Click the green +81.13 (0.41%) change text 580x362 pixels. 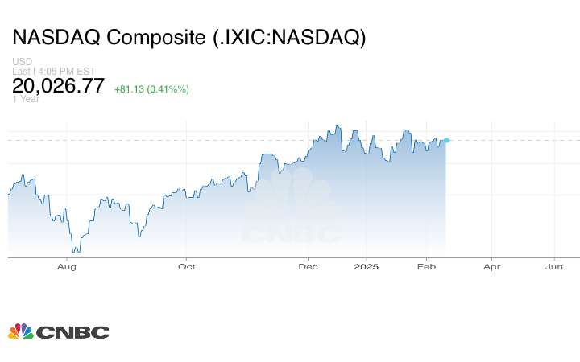(x=151, y=89)
